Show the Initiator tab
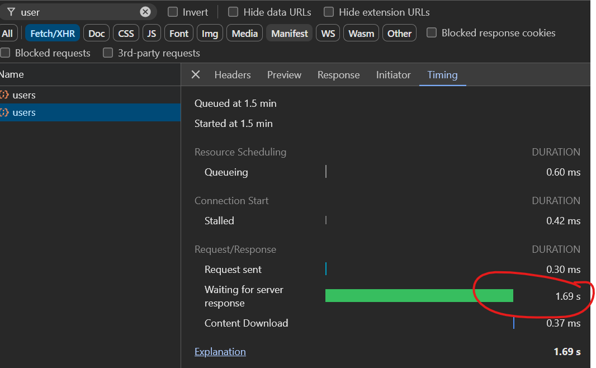 coord(393,75)
